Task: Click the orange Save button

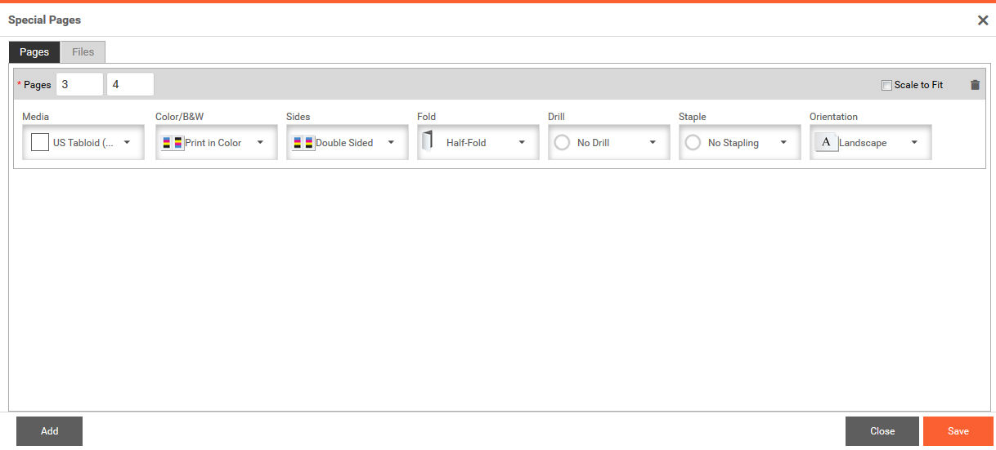Action: pos(958,431)
